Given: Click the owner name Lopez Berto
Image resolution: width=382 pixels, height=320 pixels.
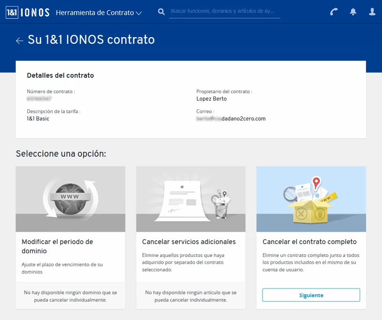Looking at the screenshot, I should coord(212,99).
